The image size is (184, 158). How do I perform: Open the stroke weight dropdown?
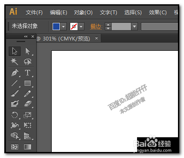pyautogui.click(x=134, y=26)
